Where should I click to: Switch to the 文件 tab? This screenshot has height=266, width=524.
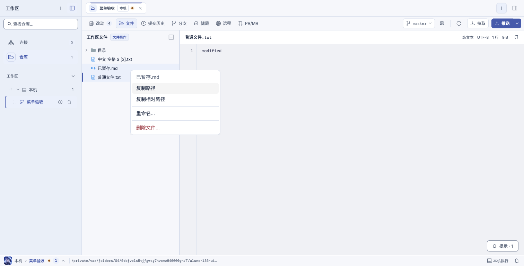[x=126, y=24]
